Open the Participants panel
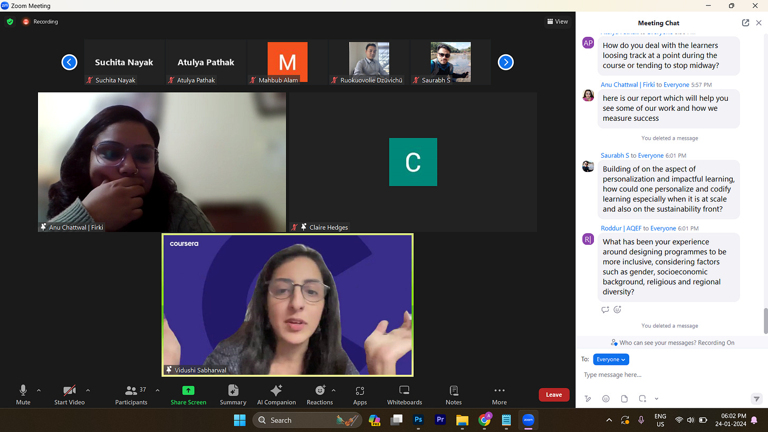The image size is (768, 432). click(x=131, y=395)
